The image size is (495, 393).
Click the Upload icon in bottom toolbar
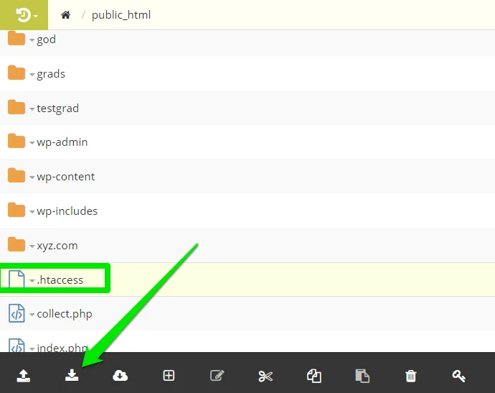point(24,376)
